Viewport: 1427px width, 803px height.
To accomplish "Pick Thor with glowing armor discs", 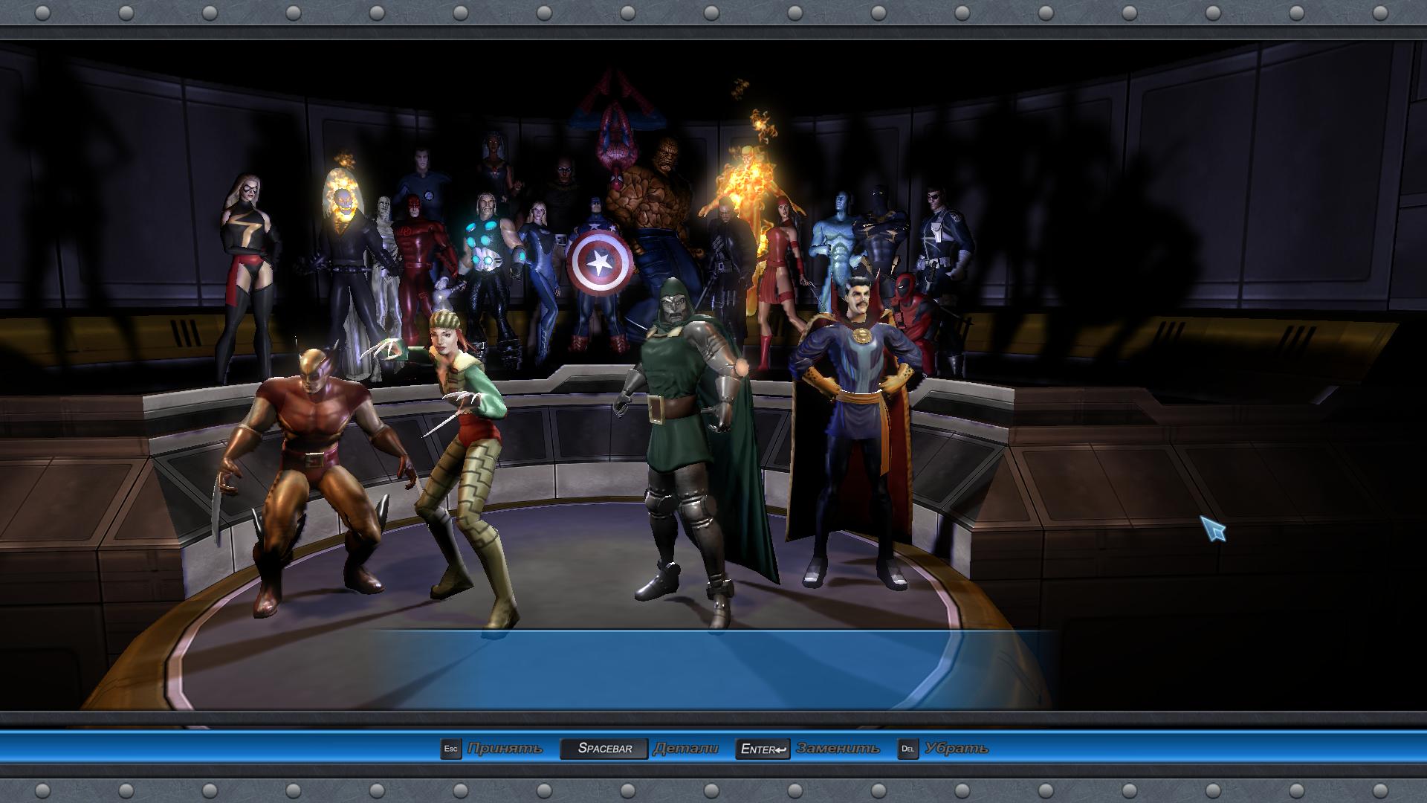I will pyautogui.click(x=487, y=260).
